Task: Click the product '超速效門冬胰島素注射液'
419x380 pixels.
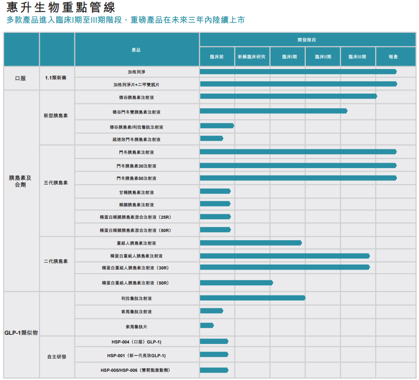Action: pyautogui.click(x=137, y=139)
